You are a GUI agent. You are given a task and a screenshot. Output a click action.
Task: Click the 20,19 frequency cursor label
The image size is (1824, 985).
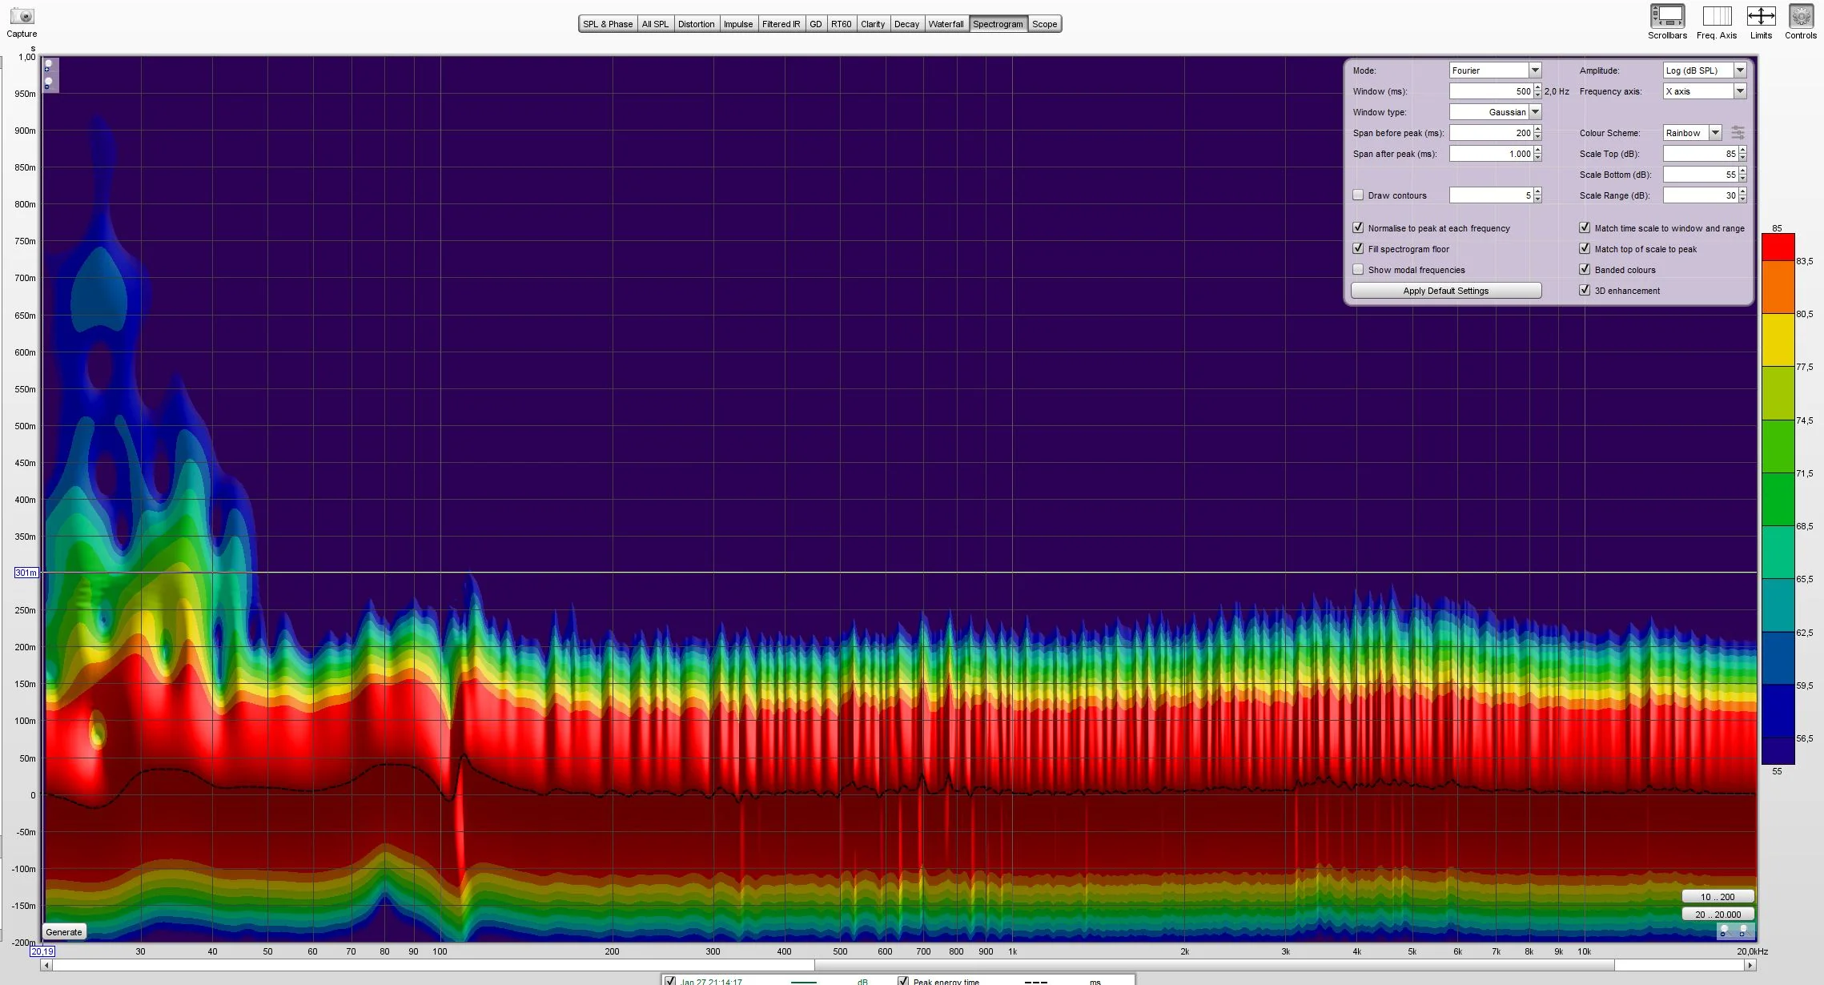tap(42, 951)
